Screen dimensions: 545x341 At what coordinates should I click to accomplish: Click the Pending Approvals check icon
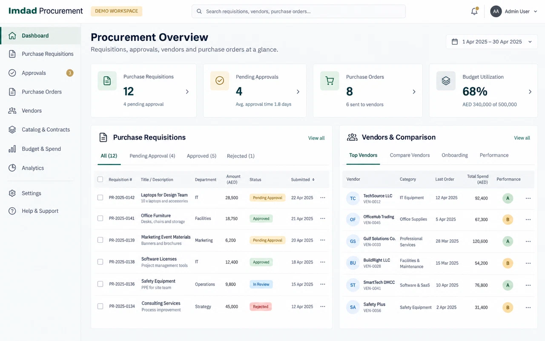click(x=220, y=81)
